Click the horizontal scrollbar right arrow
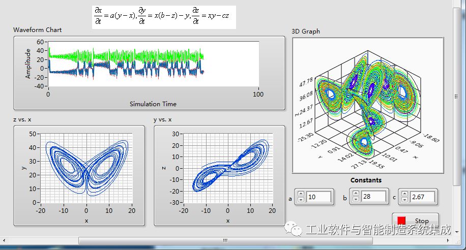This screenshot has height=250, width=466. point(448,240)
